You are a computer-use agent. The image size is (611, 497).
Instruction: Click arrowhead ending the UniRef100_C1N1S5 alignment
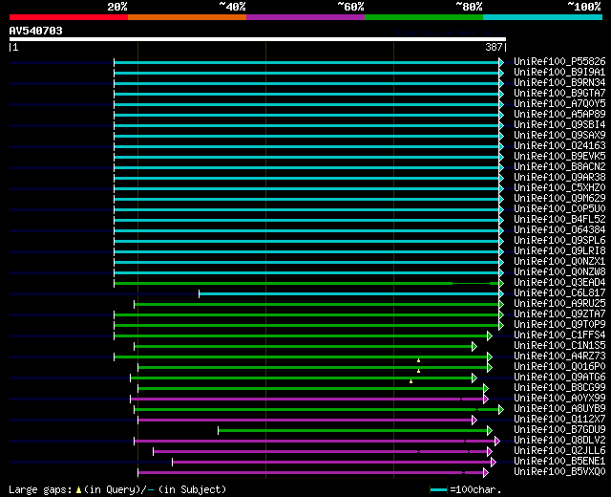coord(474,346)
